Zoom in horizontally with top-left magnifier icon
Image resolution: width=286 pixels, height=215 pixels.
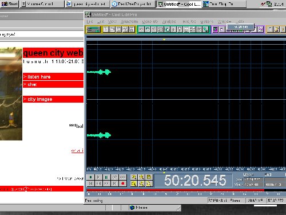(134, 177)
